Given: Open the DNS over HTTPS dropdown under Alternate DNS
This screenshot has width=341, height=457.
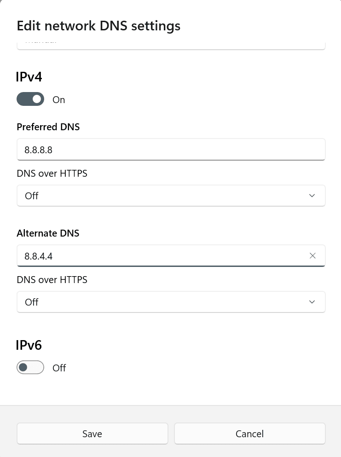Looking at the screenshot, I should pos(171,302).
